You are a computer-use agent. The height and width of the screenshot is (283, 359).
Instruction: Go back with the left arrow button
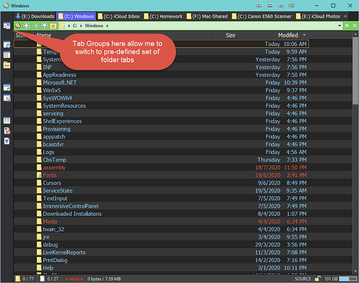click(27, 25)
